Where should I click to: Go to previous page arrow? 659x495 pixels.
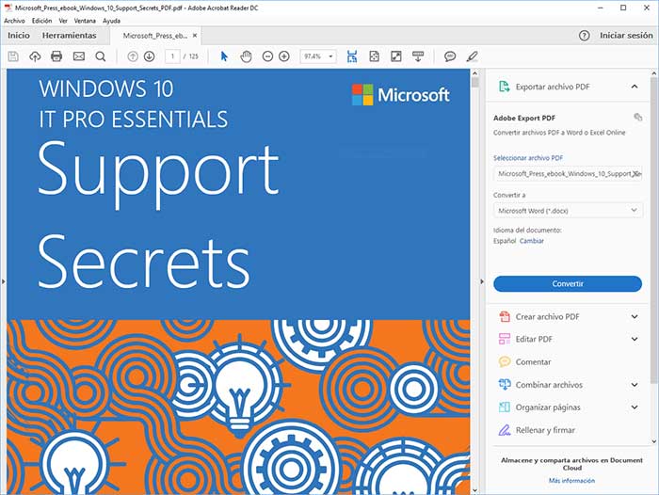133,56
